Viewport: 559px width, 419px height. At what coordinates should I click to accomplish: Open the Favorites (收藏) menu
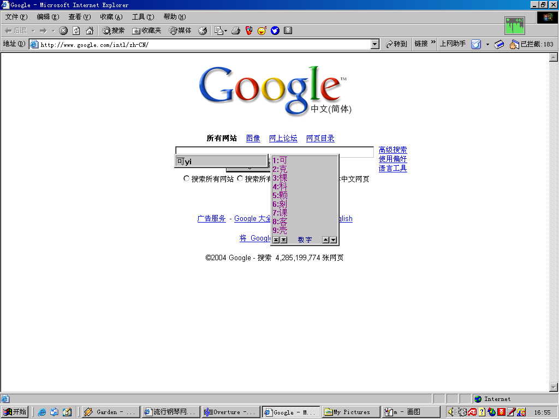(x=111, y=17)
